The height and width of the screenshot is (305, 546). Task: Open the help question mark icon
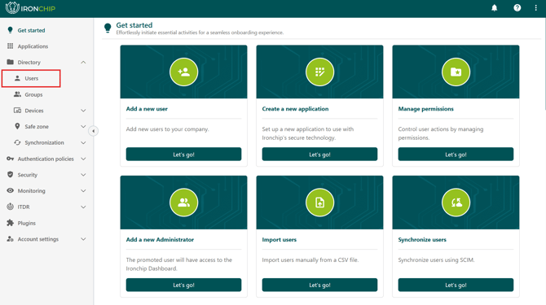pyautogui.click(x=517, y=8)
